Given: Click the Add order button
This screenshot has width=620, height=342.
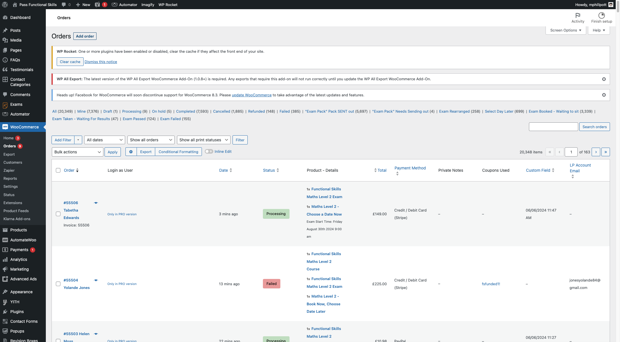Looking at the screenshot, I should pos(85,36).
